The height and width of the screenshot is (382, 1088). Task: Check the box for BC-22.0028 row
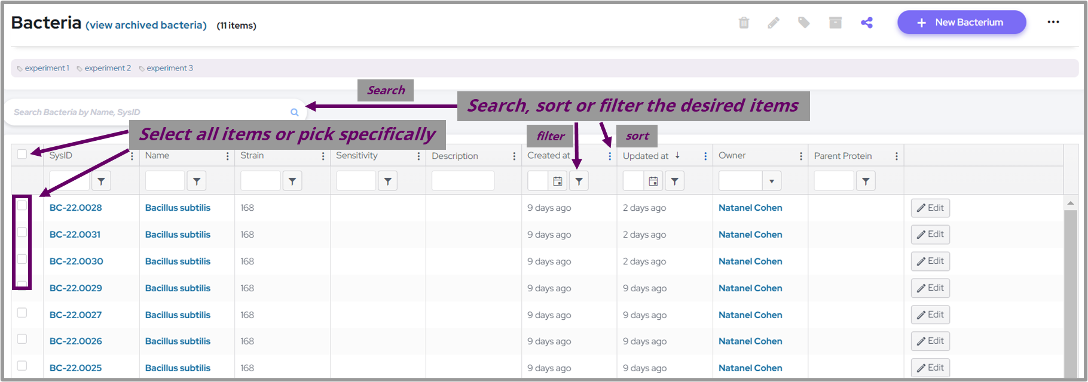[22, 205]
